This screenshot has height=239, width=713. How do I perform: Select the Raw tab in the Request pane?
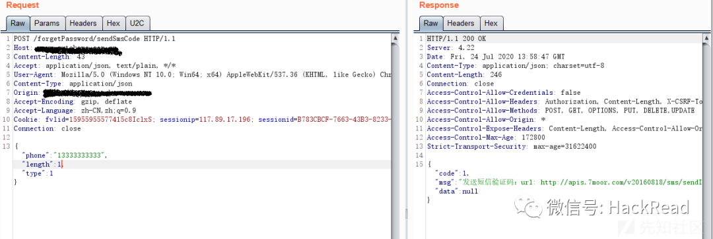coord(18,23)
